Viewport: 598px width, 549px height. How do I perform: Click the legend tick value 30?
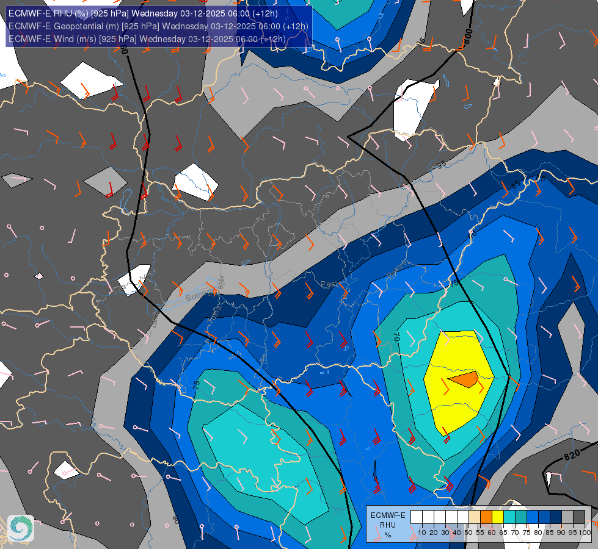click(445, 533)
